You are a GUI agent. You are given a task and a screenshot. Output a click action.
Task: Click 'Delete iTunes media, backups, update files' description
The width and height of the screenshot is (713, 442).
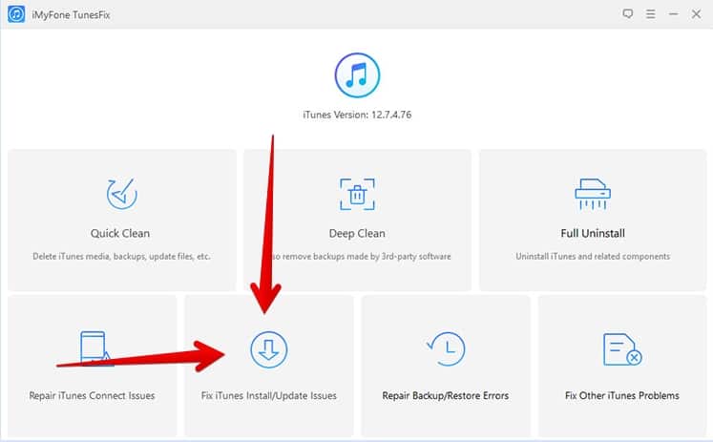pos(121,257)
